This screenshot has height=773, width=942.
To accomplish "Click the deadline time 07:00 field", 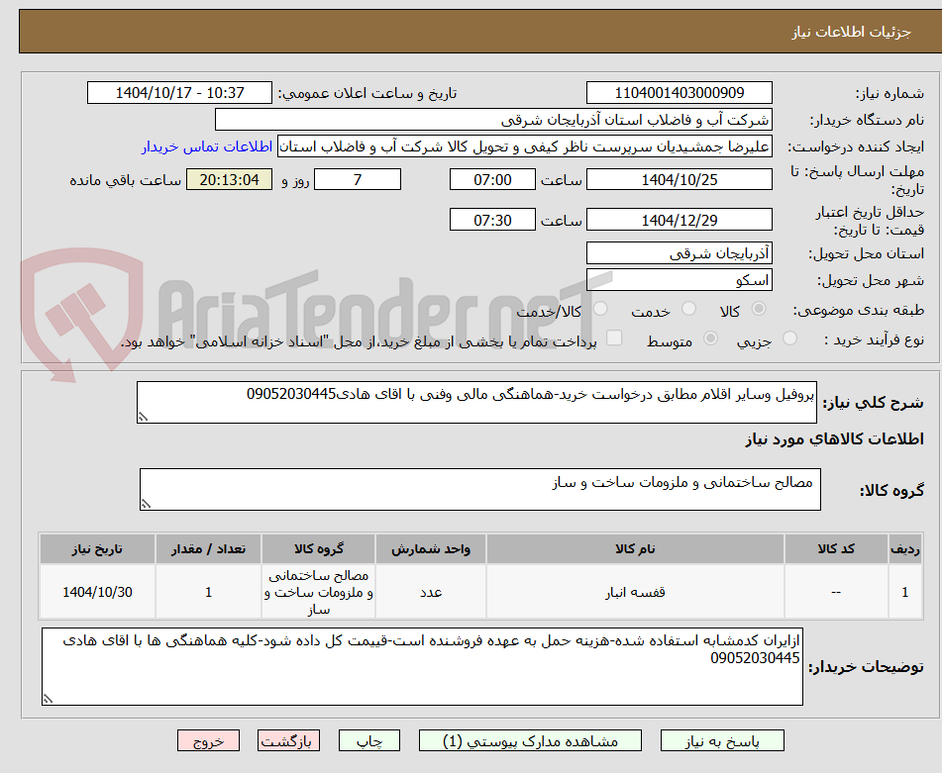I will 492,179.
